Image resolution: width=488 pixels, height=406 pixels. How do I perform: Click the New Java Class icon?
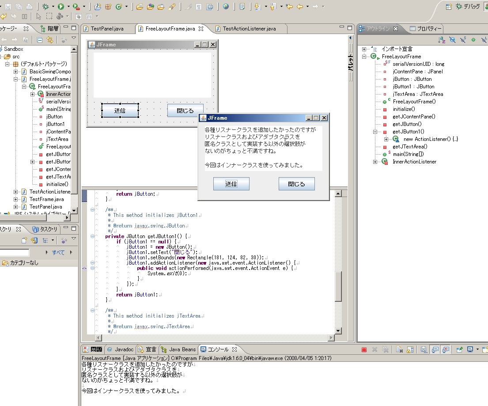(x=118, y=7)
